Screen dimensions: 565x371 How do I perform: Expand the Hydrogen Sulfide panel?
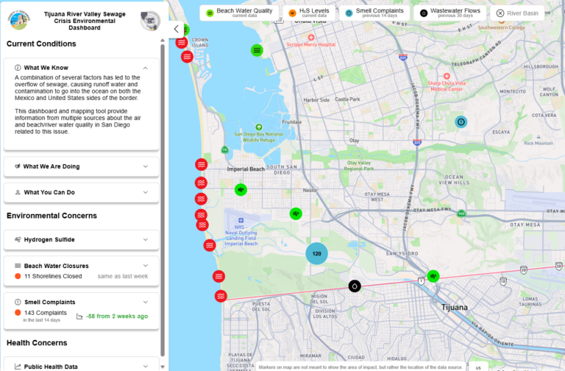(82, 240)
